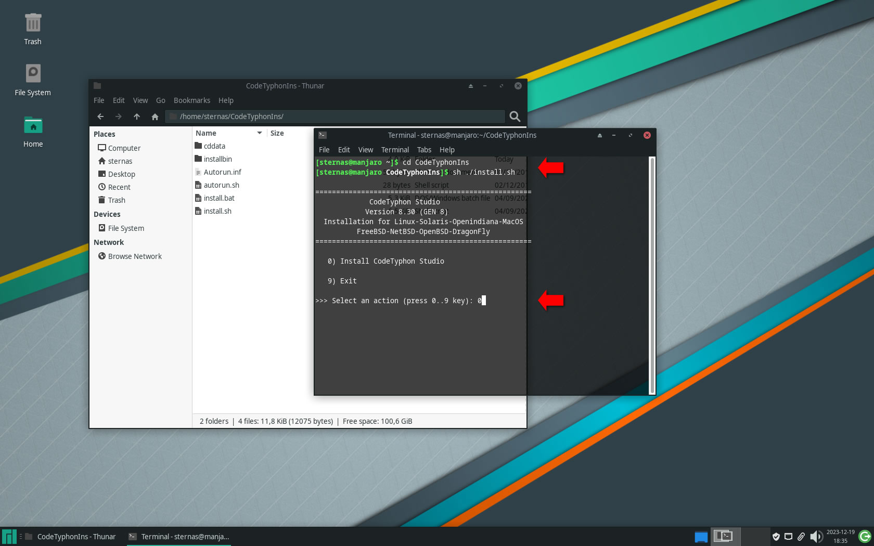
Task: Go forward in Thunar navigation
Action: 119,116
